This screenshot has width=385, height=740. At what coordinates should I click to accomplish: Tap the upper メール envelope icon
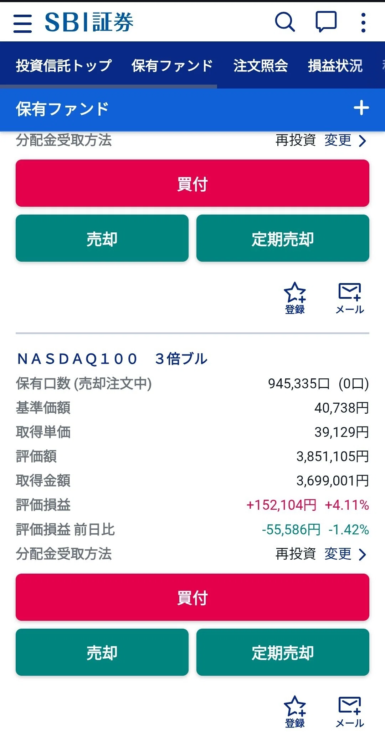350,298
